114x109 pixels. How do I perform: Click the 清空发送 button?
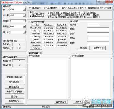click(x=99, y=48)
